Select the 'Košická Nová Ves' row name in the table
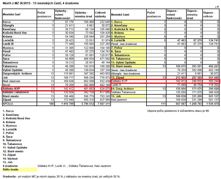The image size is (221, 179). click(15, 33)
